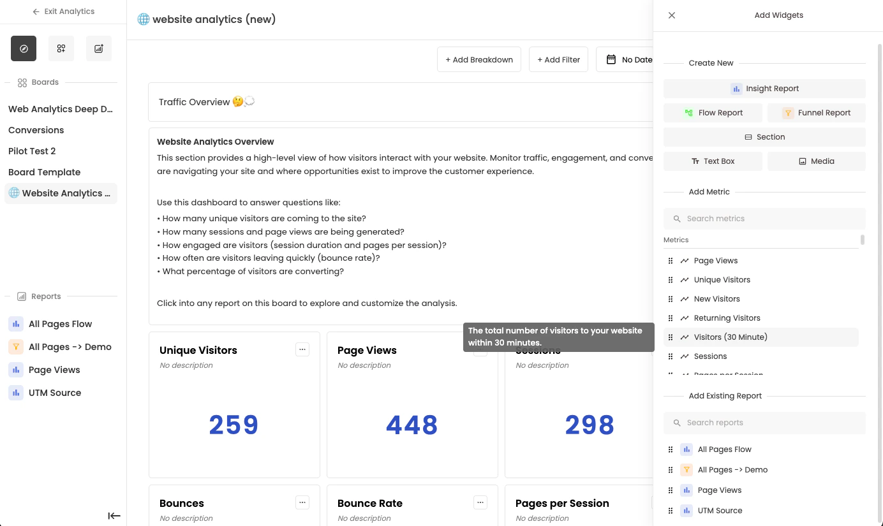Open the add-widgets grid icon in sidebar
883x526 pixels.
tap(61, 48)
